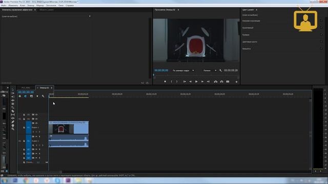This screenshot has width=328, height=184.
Task: Toggle V2 track eye visibility
Action: 36,119
